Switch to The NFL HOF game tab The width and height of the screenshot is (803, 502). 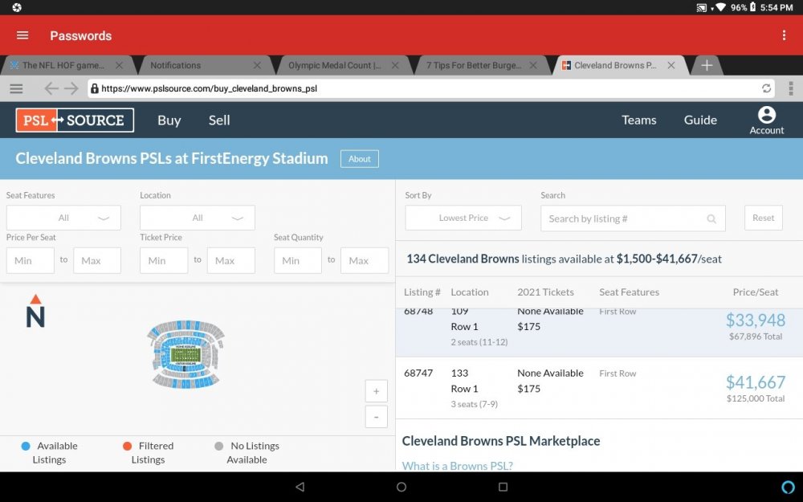click(63, 66)
